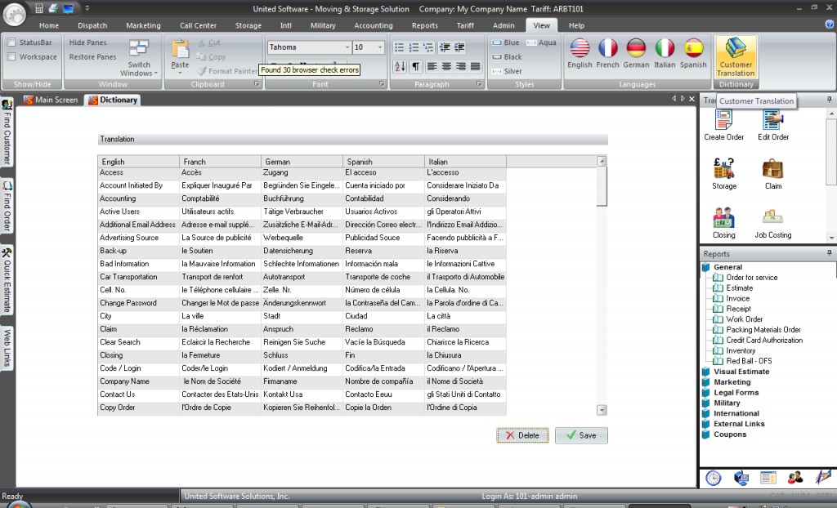This screenshot has width=837, height=508.
Task: Click the Save button
Action: [581, 435]
